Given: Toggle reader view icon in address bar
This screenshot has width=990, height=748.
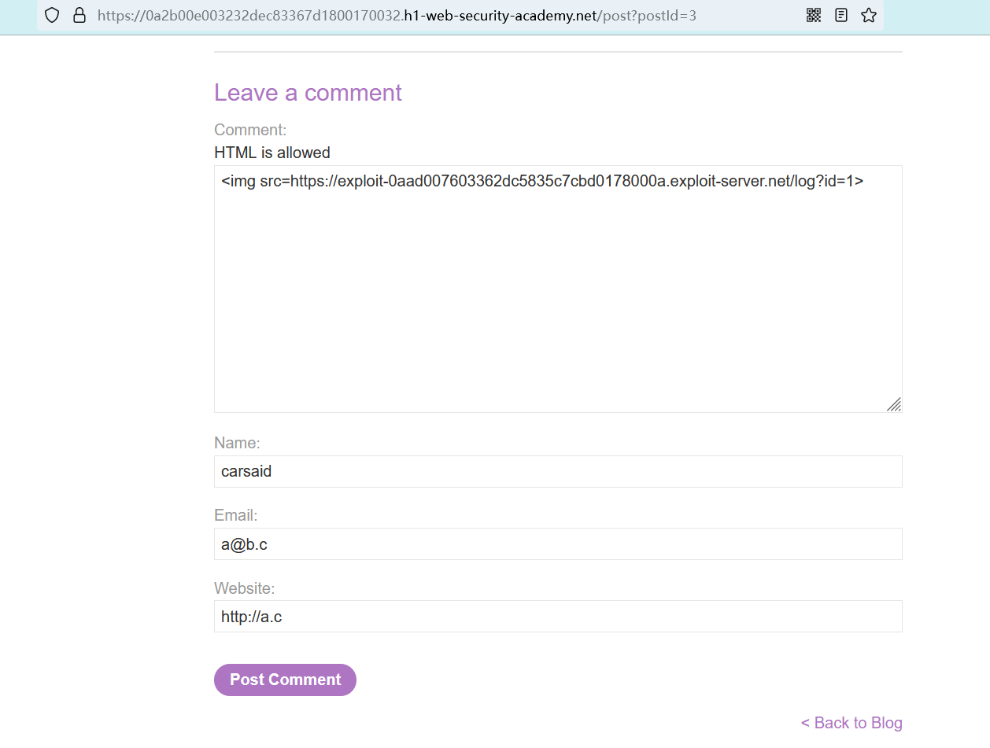Looking at the screenshot, I should pyautogui.click(x=841, y=15).
